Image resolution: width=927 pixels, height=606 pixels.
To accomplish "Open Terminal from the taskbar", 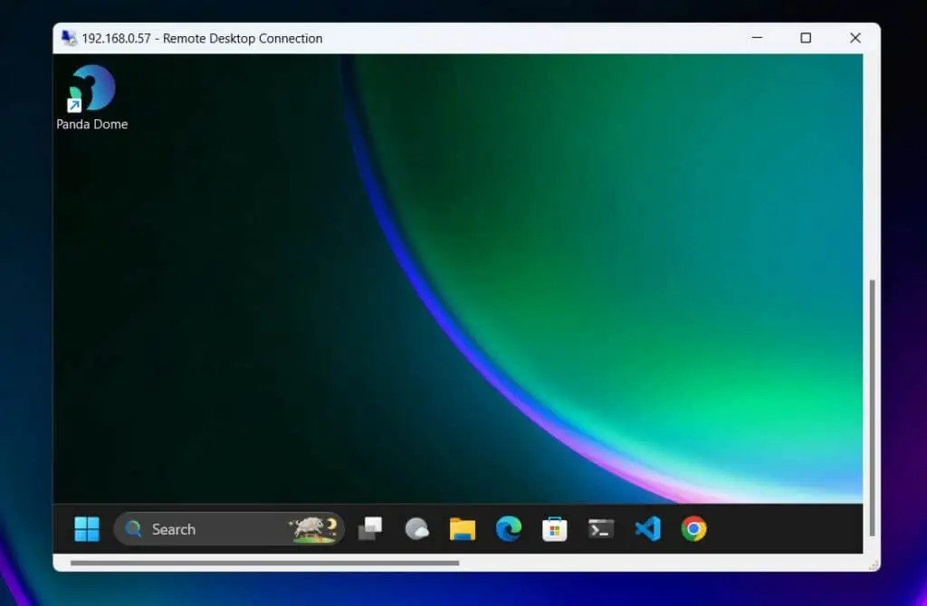I will [601, 528].
